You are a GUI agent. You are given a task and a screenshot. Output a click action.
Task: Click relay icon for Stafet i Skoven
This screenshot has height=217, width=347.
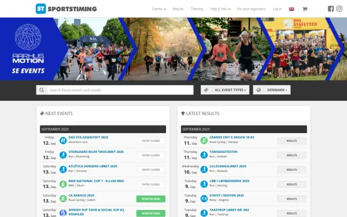tap(204, 198)
